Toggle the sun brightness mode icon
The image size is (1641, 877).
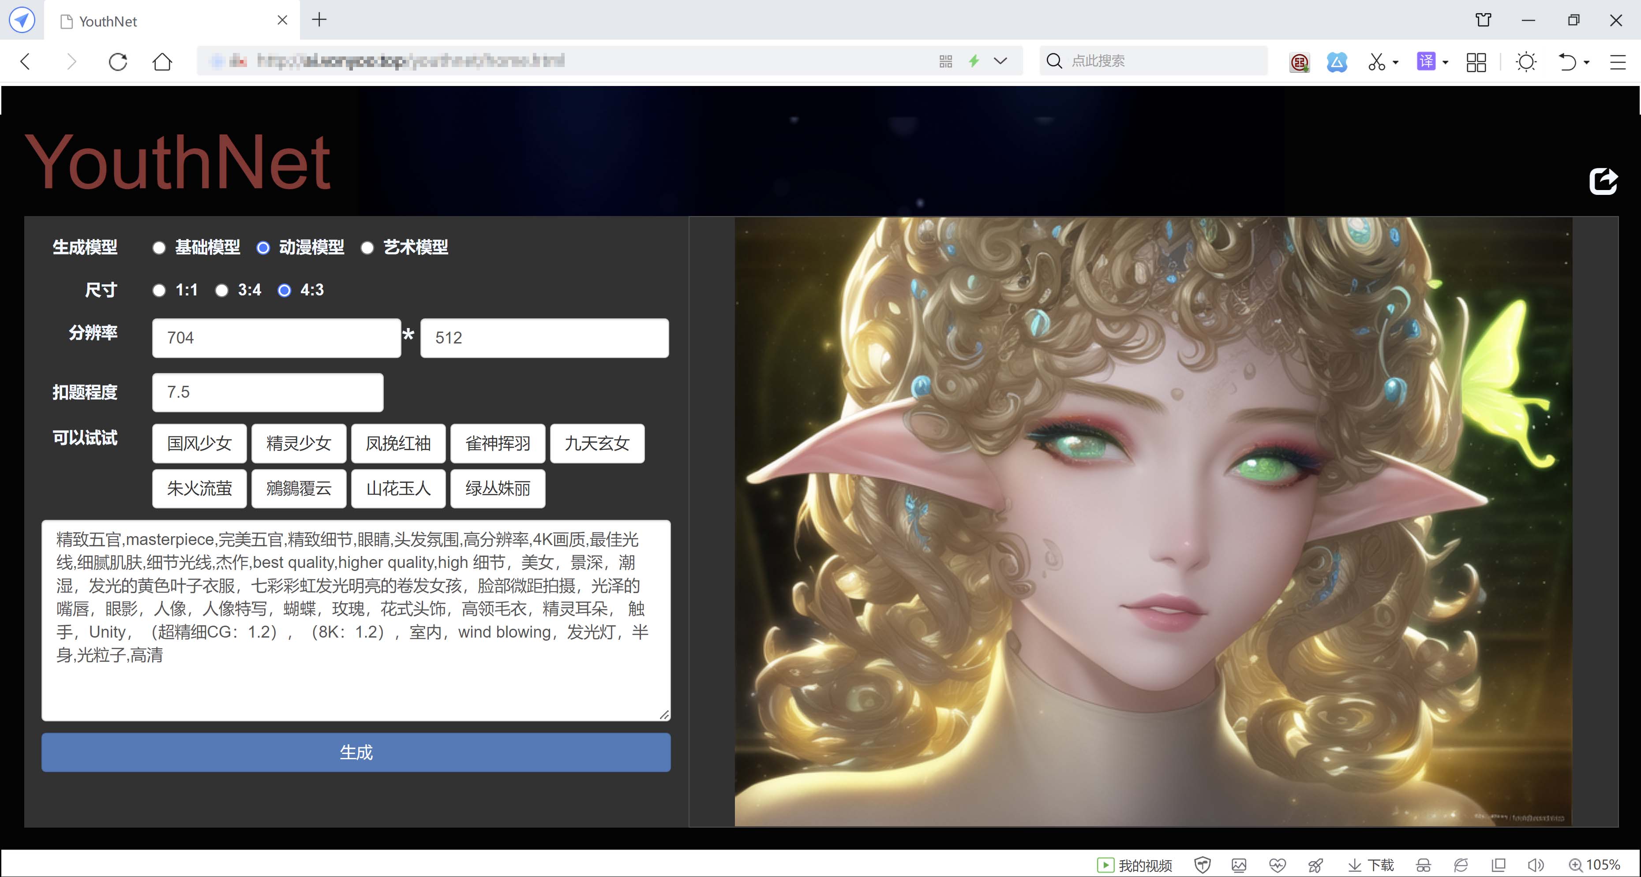(x=1526, y=62)
